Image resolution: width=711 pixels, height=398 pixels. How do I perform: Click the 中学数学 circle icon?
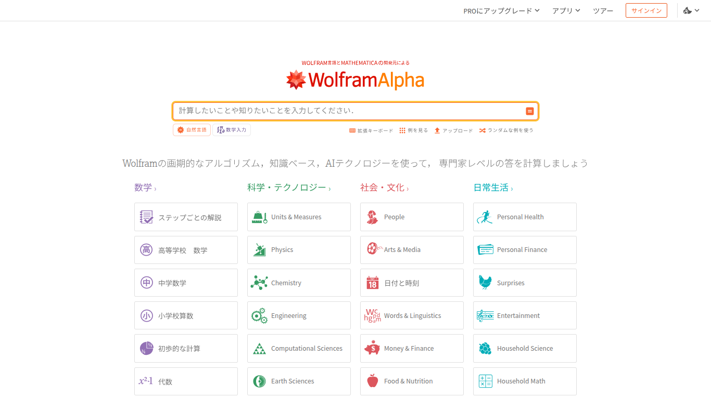point(147,283)
